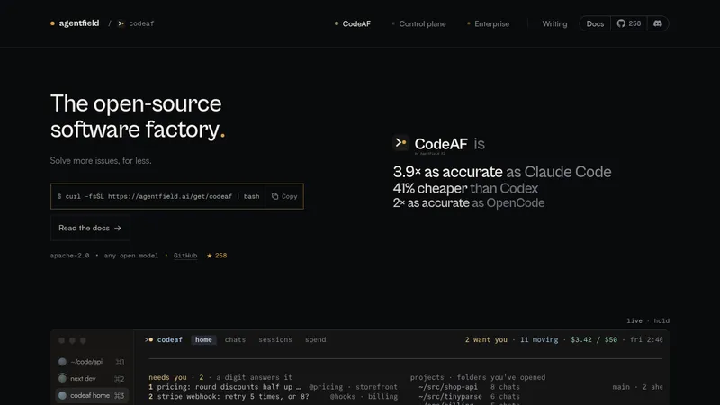This screenshot has width=720, height=405.
Task: Click the CodeAF logo beside hero tagline
Action: tap(400, 143)
